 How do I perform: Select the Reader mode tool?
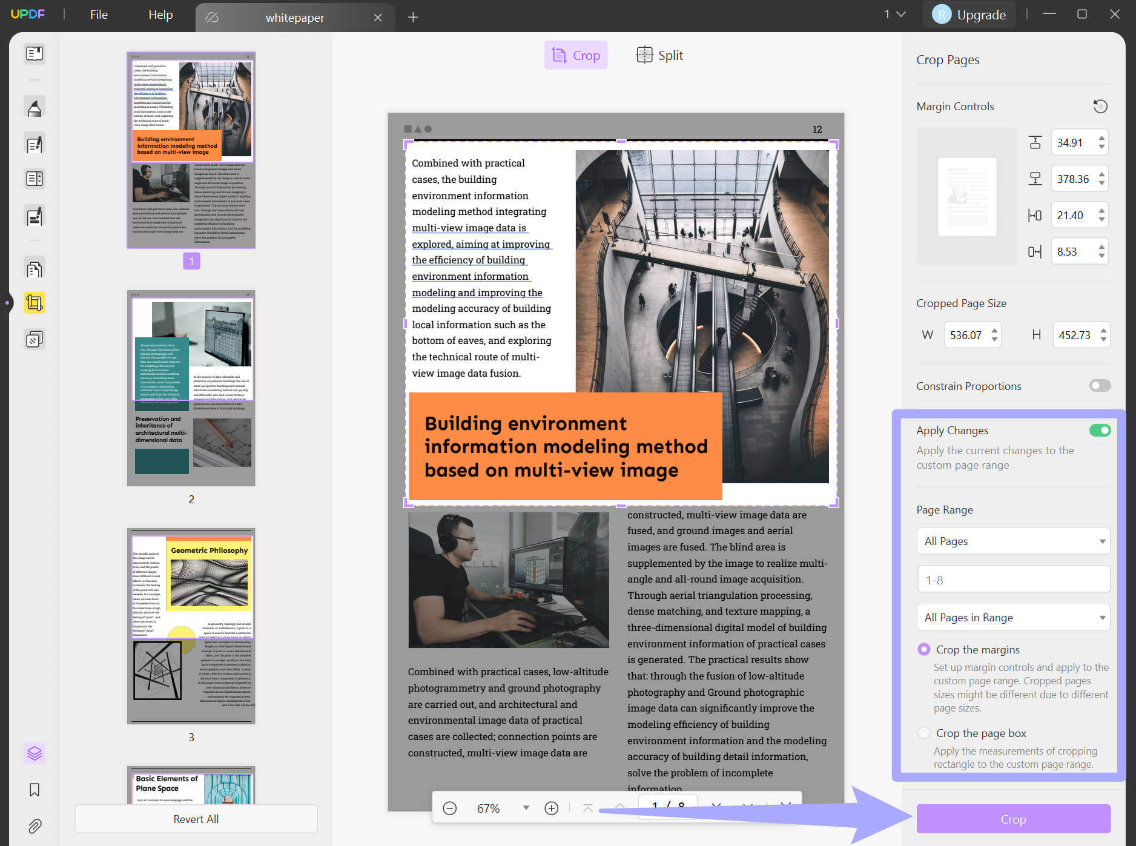35,54
